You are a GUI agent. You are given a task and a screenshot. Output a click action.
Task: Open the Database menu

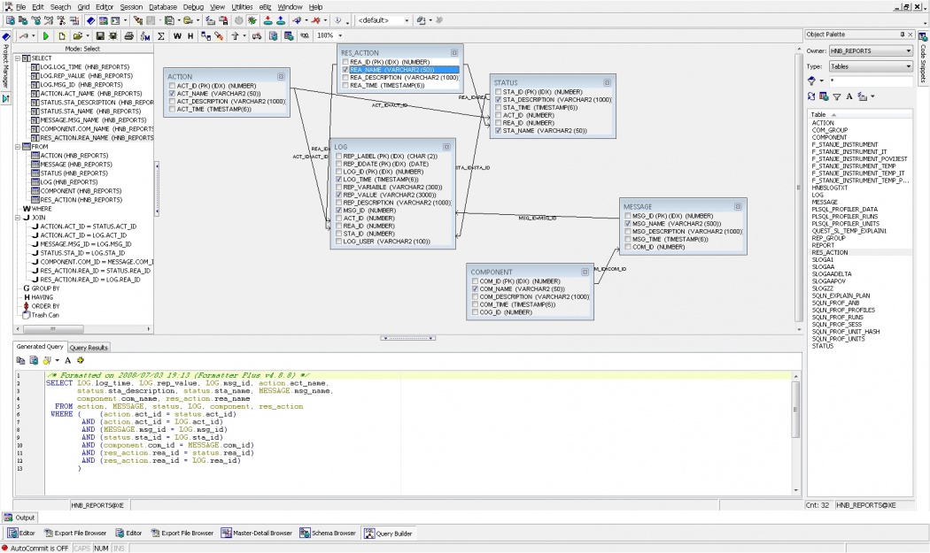pos(162,6)
